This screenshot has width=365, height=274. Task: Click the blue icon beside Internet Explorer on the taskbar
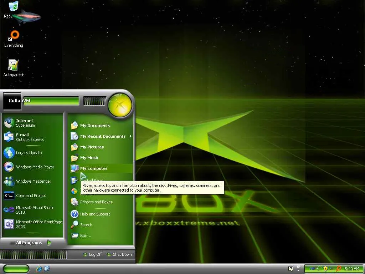tap(47, 269)
